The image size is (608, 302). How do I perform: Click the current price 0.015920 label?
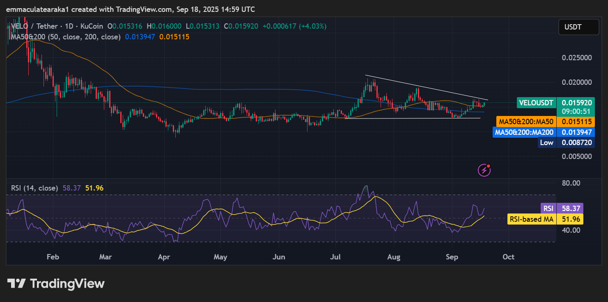(576, 103)
